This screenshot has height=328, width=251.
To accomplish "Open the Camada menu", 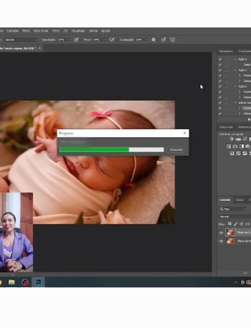I will (12, 31).
